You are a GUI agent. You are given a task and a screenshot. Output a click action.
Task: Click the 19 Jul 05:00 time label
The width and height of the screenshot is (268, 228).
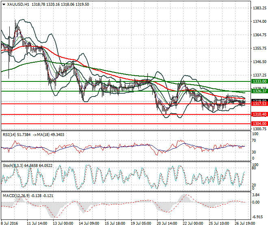coord(141,224)
